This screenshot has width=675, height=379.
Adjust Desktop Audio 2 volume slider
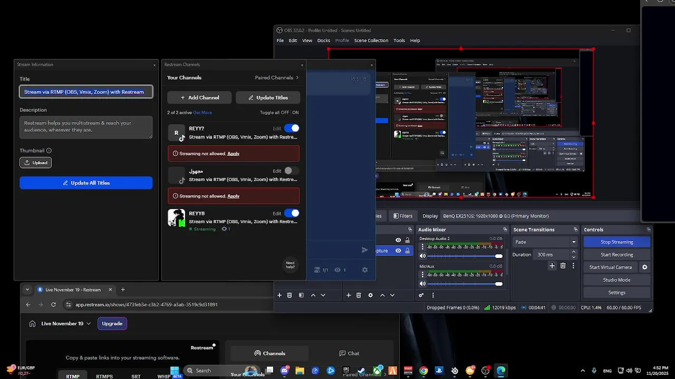click(x=465, y=256)
